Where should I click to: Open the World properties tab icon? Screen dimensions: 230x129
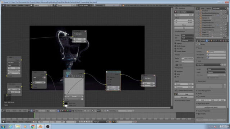point(209,40)
